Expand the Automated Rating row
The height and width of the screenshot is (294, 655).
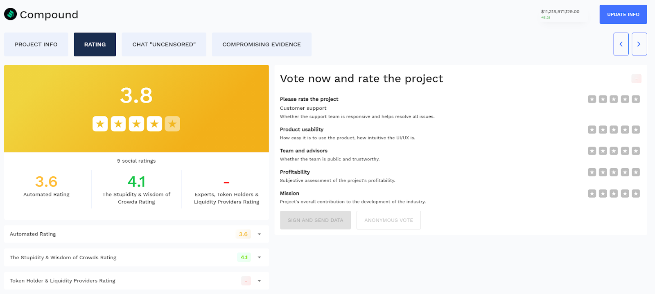pyautogui.click(x=259, y=234)
